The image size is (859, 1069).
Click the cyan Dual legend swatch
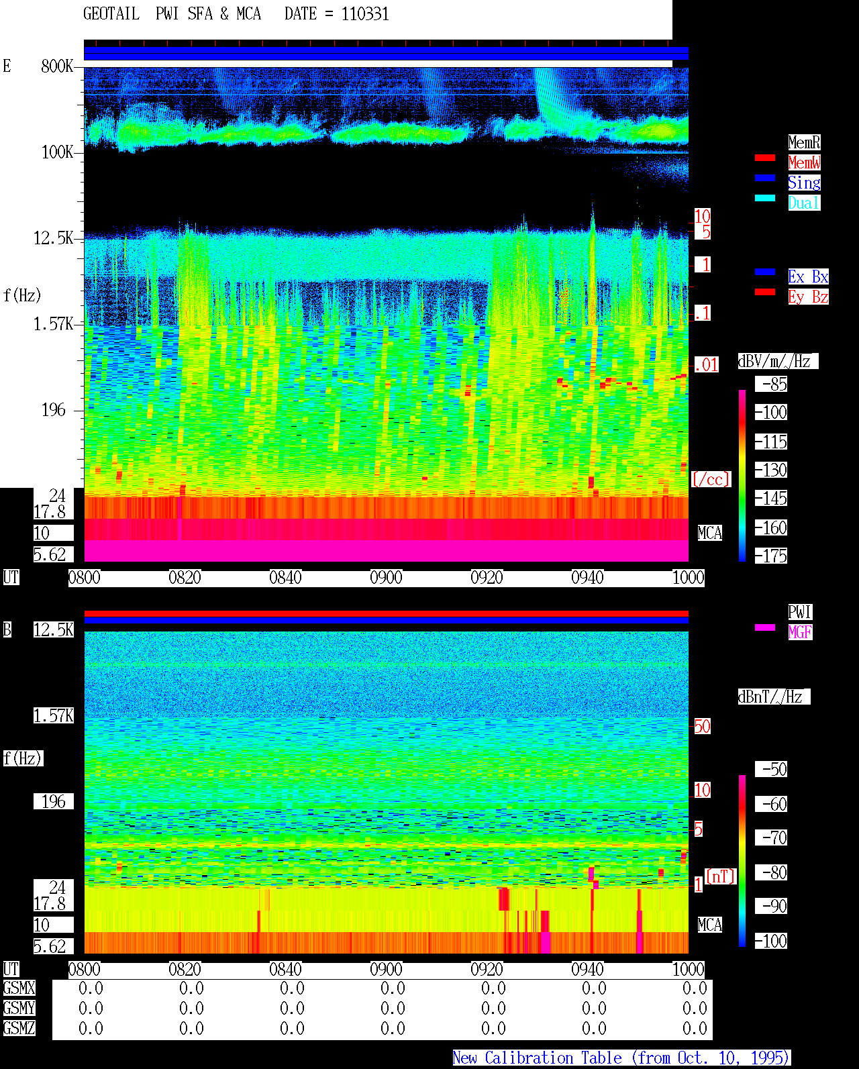coord(765,198)
